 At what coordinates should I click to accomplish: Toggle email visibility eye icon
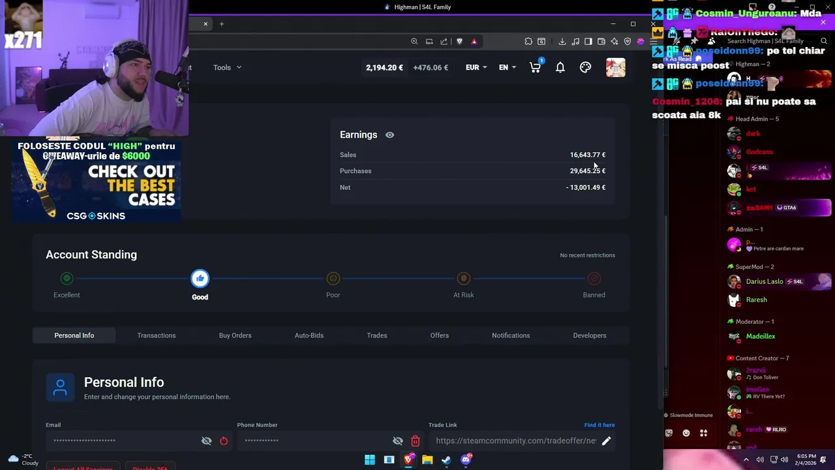coord(206,441)
